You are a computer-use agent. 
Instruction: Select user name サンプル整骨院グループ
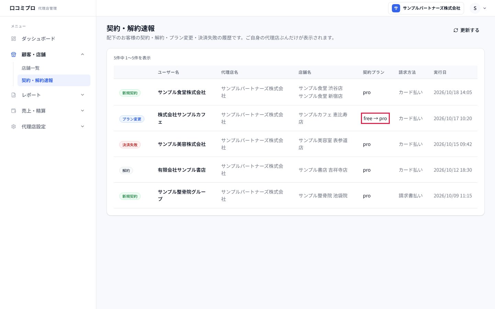[x=181, y=195]
